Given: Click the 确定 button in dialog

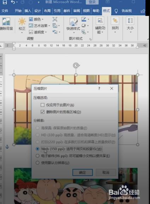Looking at the screenshot, I should point(82,173).
